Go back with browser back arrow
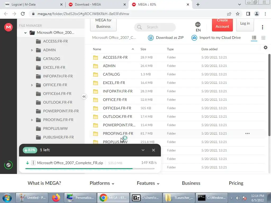 pyautogui.click(x=6, y=14)
